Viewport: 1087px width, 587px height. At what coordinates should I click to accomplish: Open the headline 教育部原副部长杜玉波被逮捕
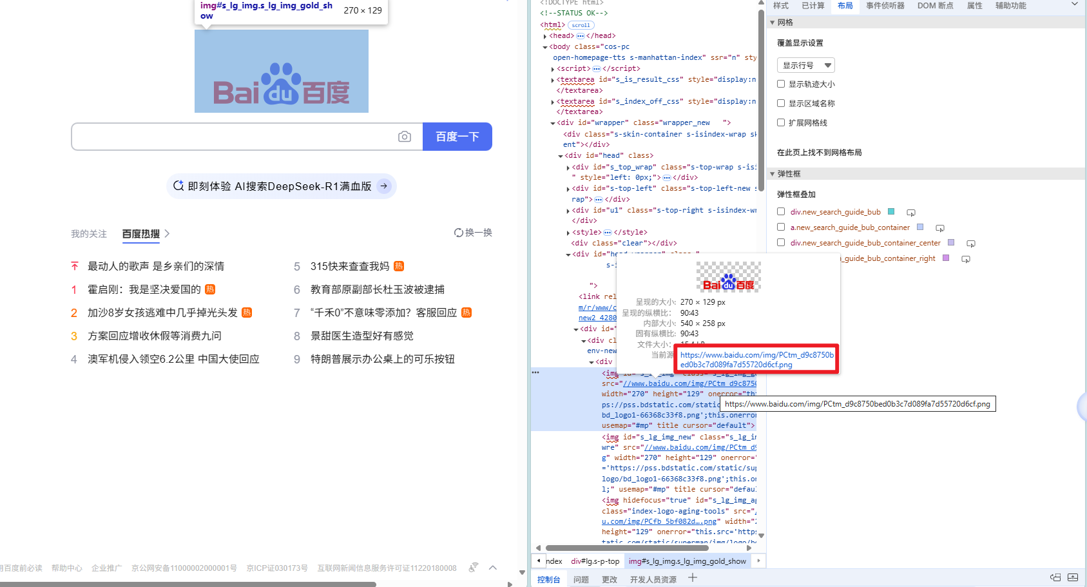click(378, 289)
